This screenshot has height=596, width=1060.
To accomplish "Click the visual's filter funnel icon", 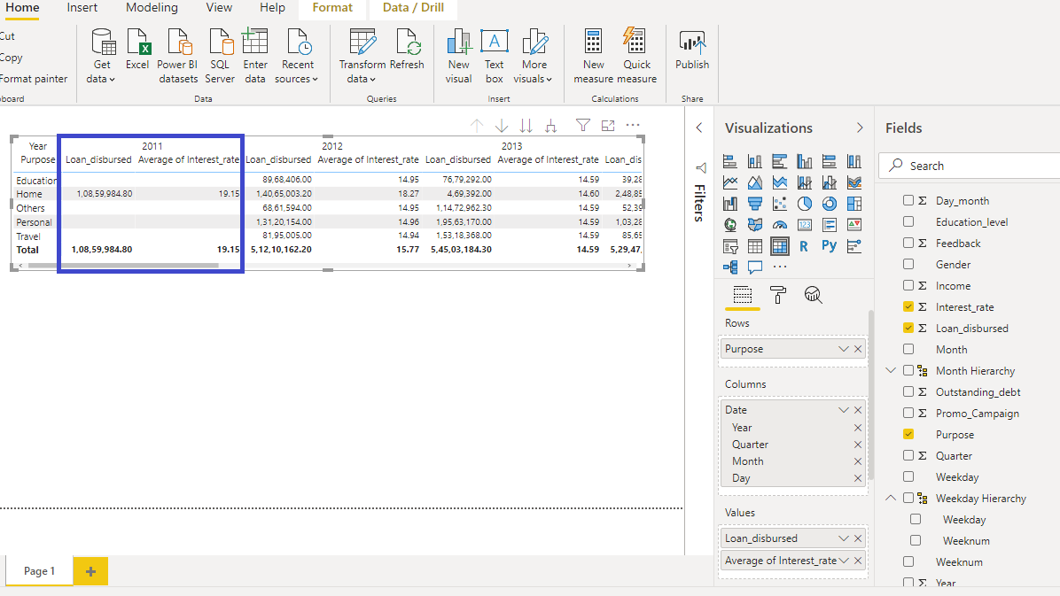I will pos(582,126).
